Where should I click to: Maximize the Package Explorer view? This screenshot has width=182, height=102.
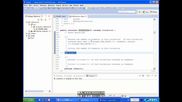(49, 16)
